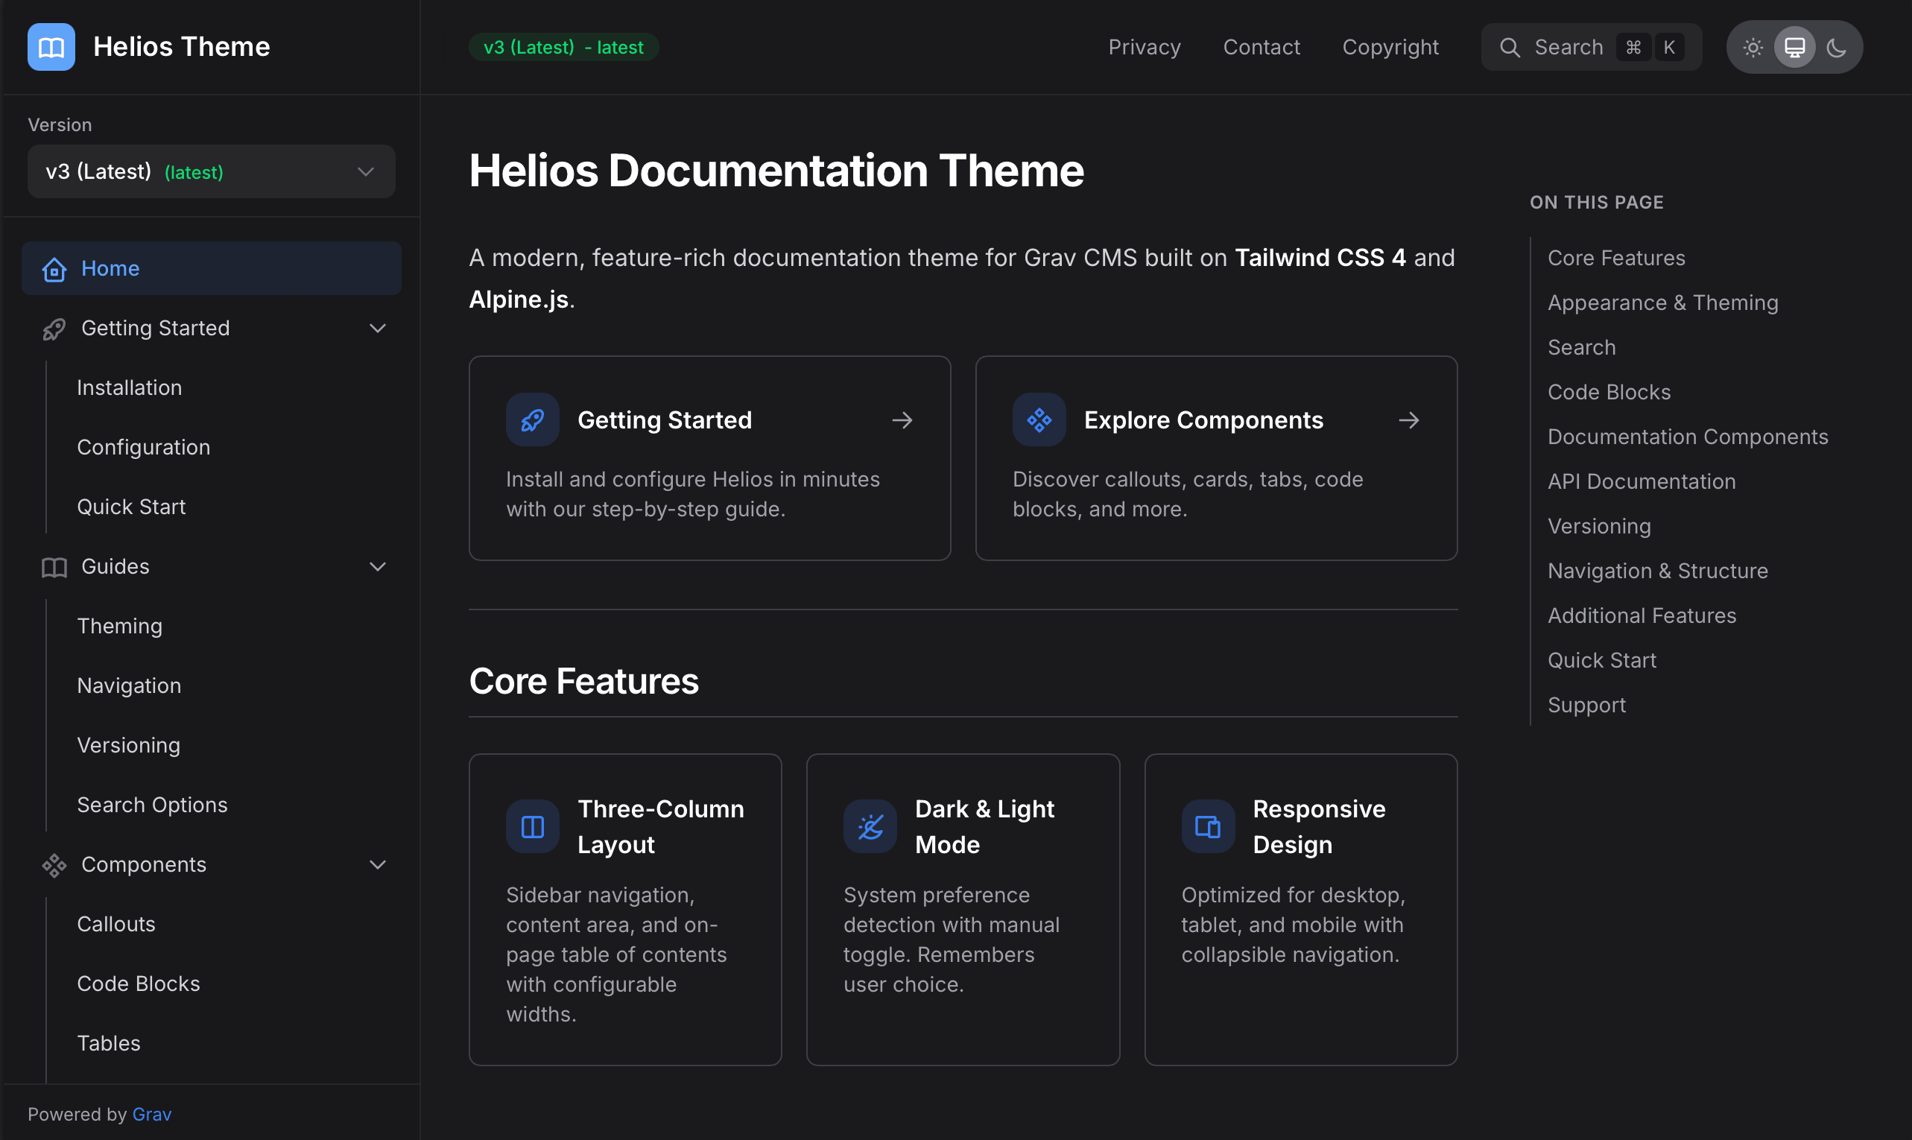Viewport: 1912px width, 1140px height.
Task: Click the Three-Column Layout icon
Action: pos(532,826)
